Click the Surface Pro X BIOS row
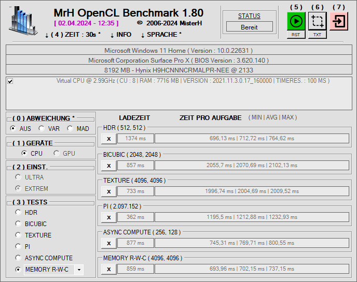 point(178,60)
